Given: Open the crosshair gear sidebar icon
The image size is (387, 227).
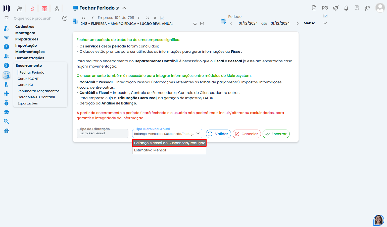Looking at the screenshot, I should coord(7,94).
